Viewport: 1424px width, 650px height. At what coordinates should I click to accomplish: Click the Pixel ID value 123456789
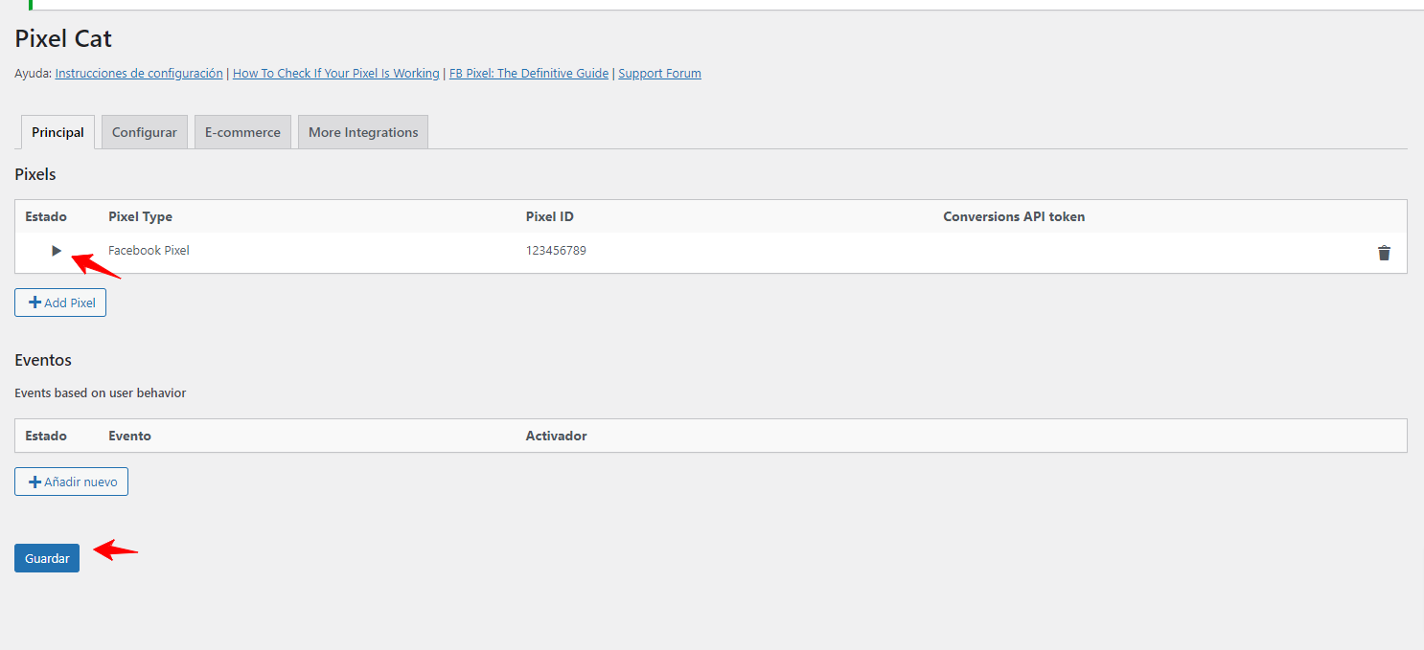point(556,251)
